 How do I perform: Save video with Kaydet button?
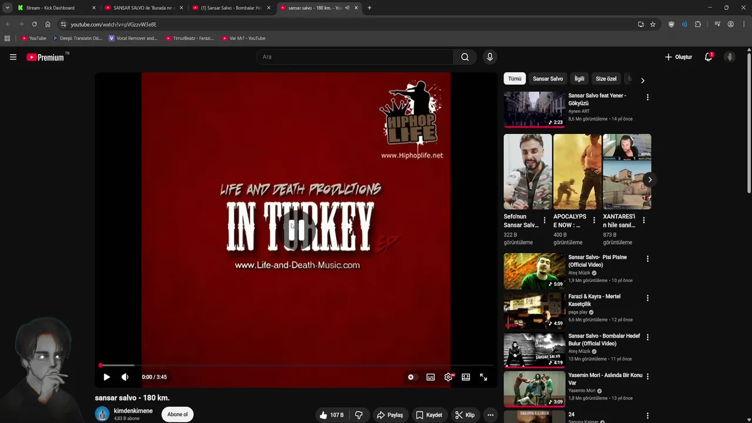[429, 415]
